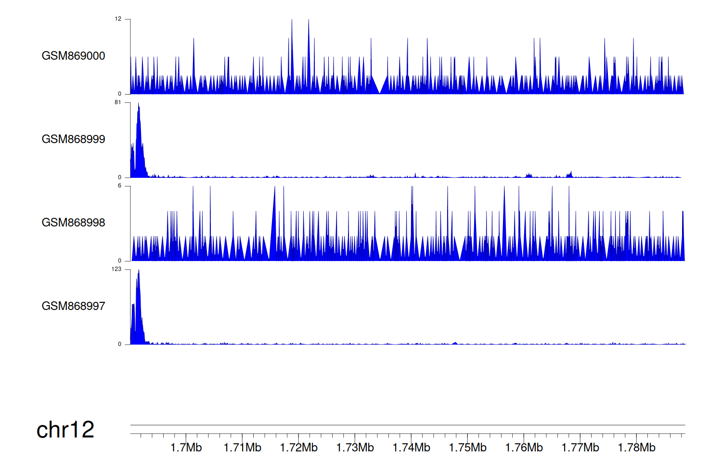Image resolution: width=722 pixels, height=471 pixels.
Task: Click the y-axis maximum value 123
Action: tap(116, 269)
